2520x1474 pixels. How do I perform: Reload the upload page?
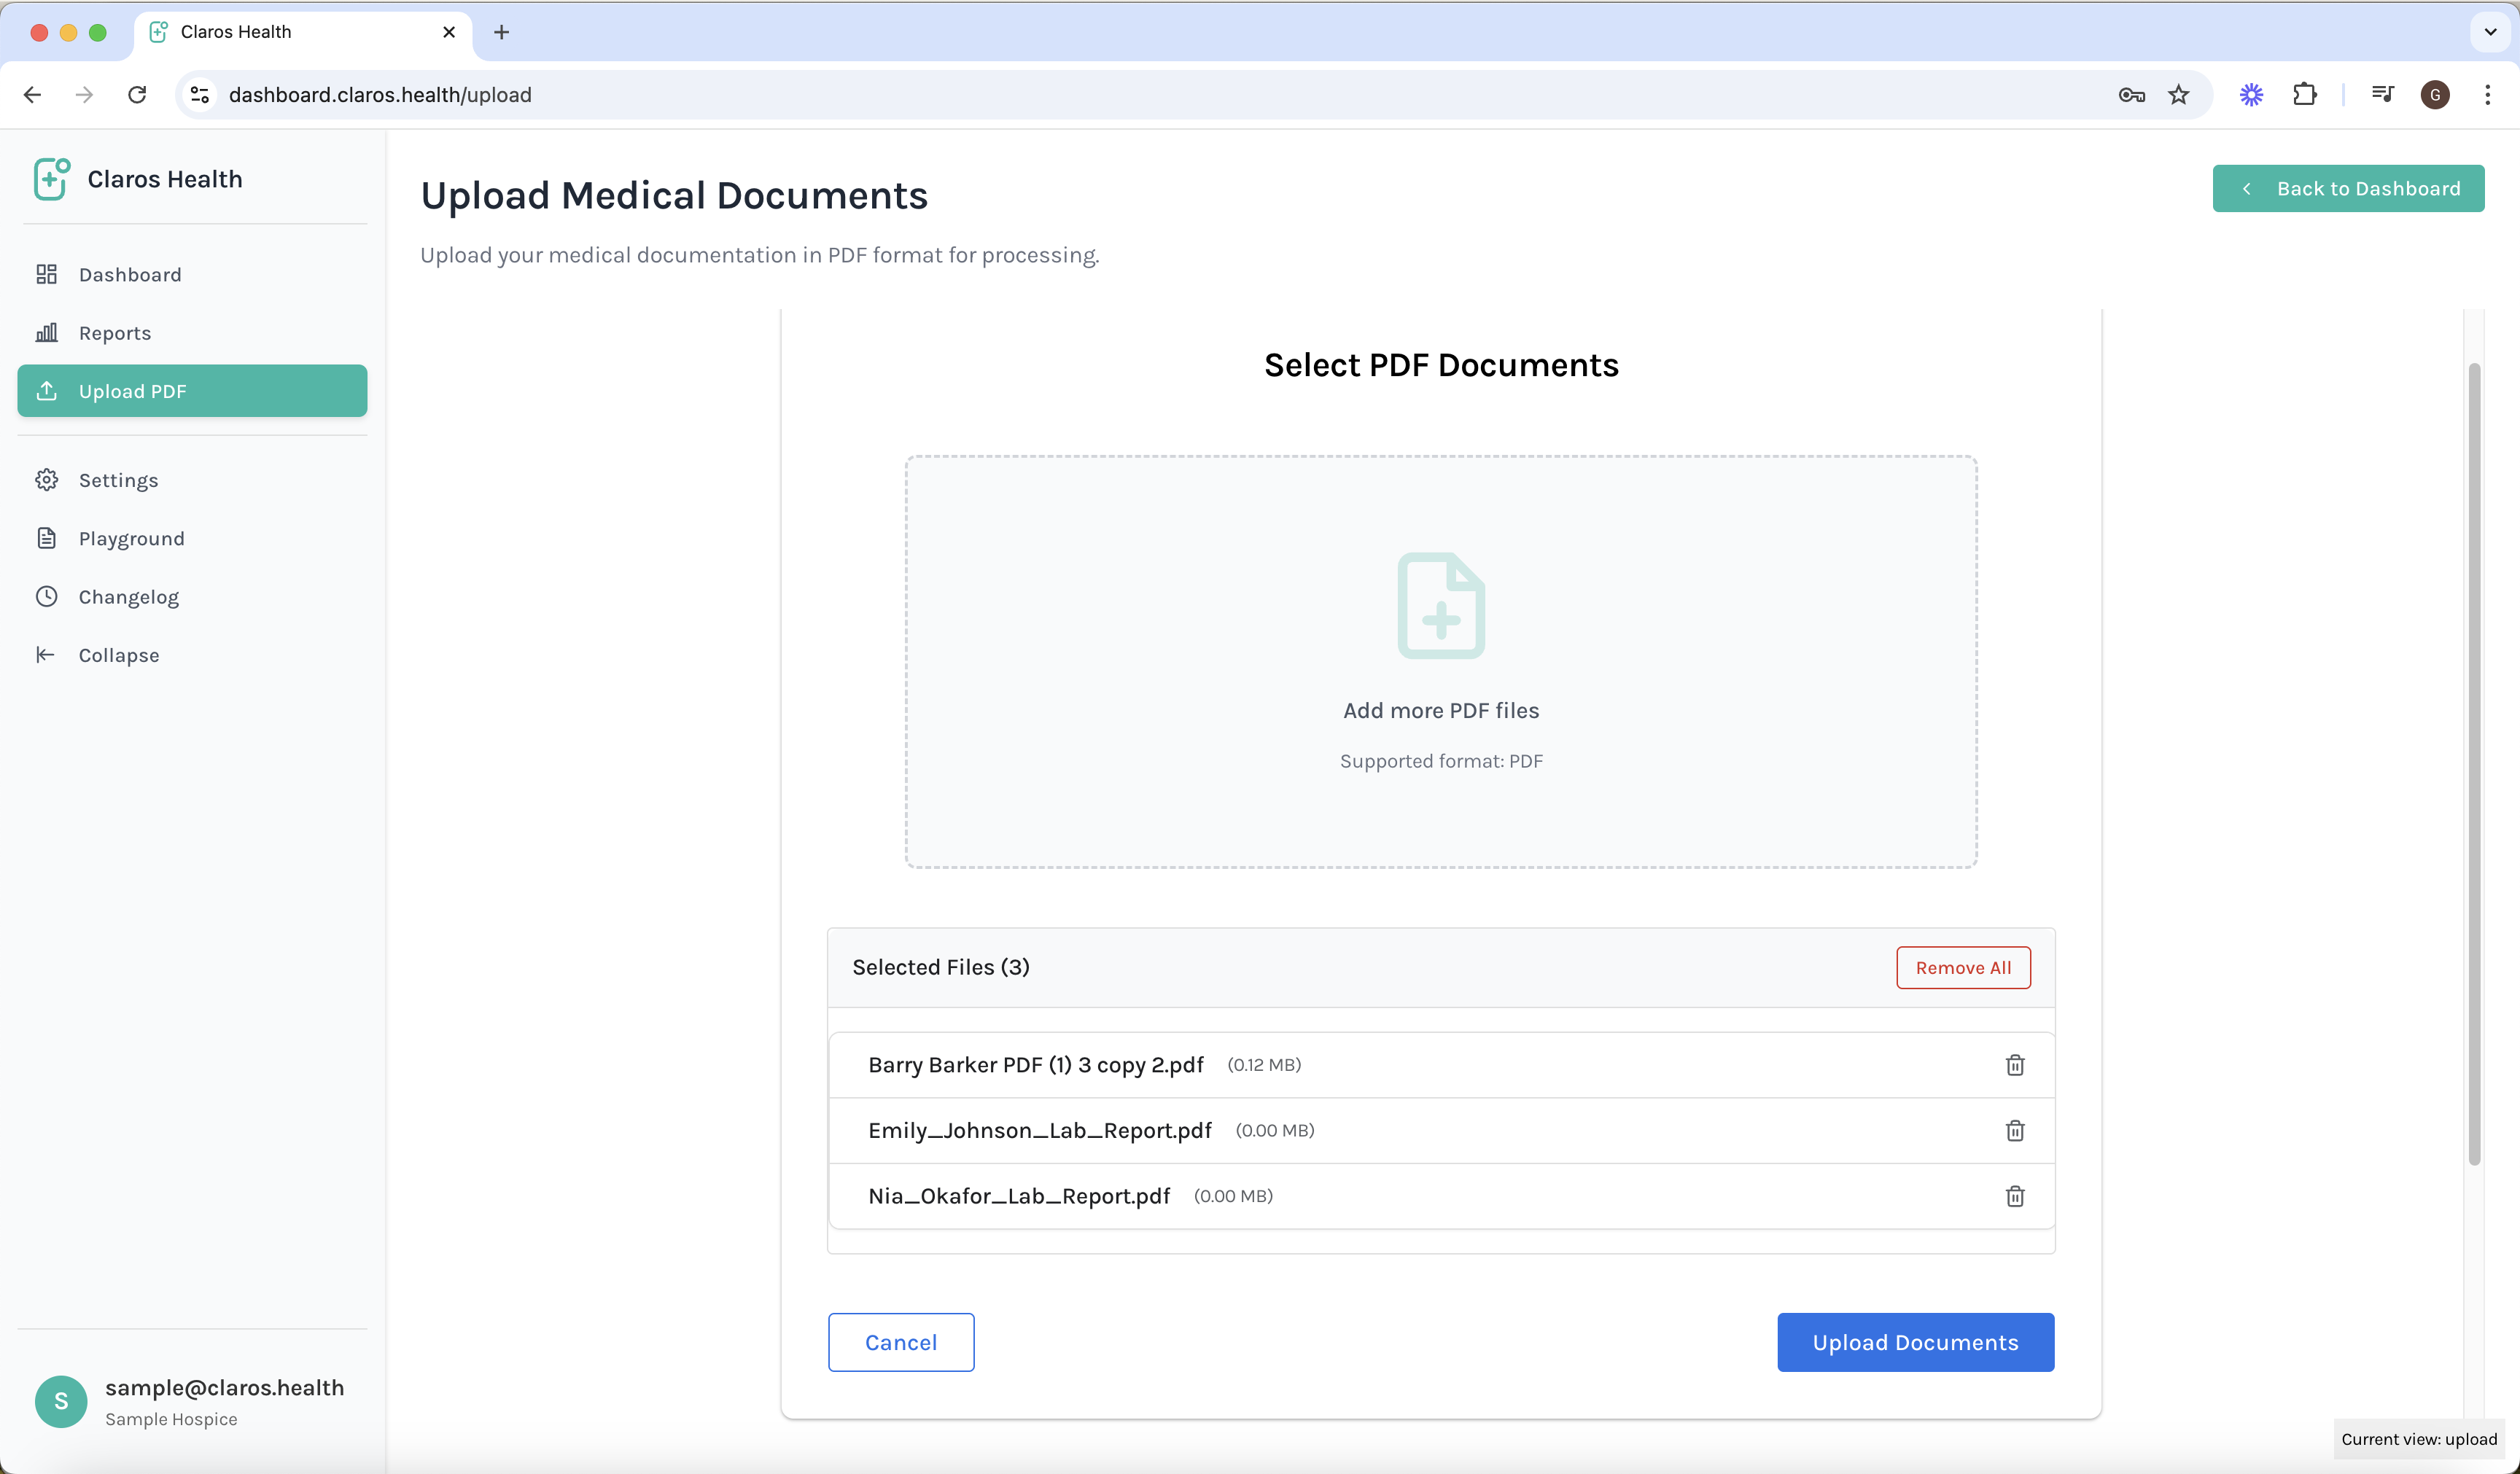coord(137,95)
